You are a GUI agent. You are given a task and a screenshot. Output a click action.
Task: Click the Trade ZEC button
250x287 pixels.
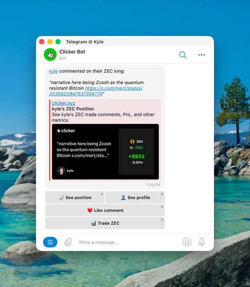point(105,223)
